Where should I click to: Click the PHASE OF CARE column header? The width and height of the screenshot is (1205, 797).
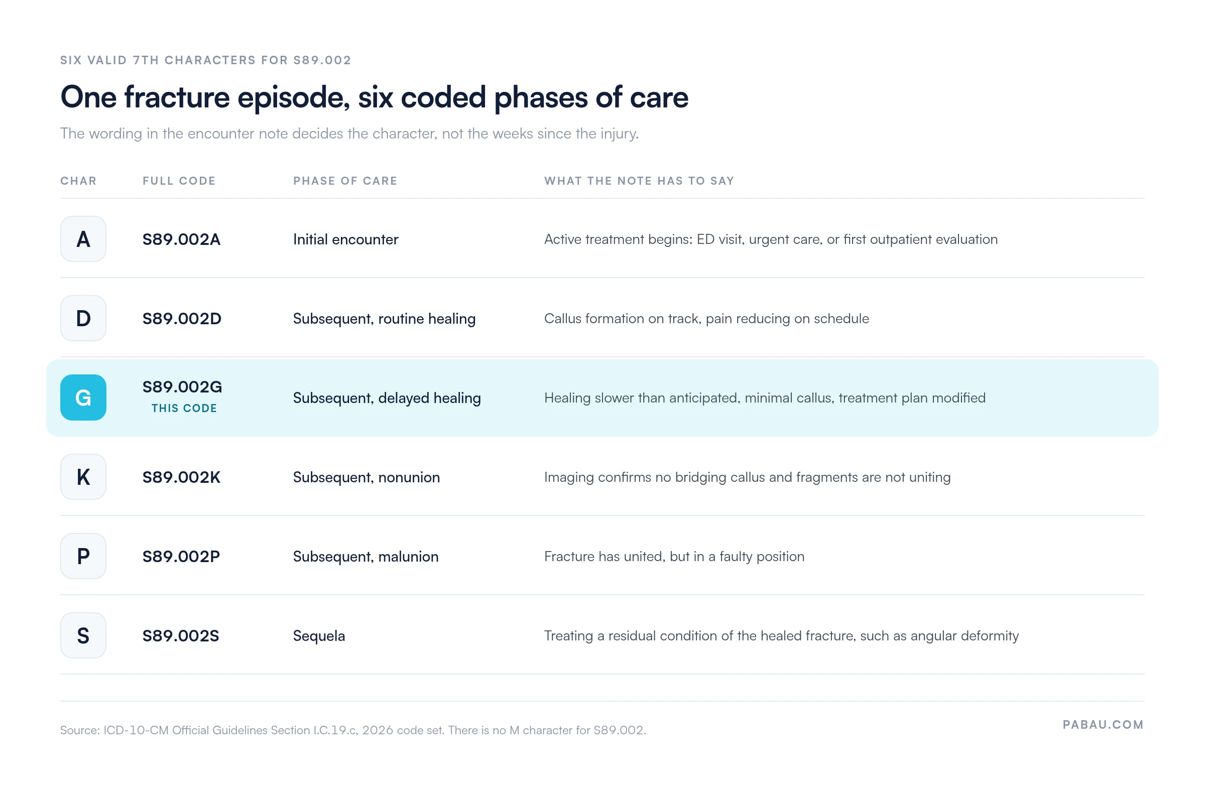[x=346, y=181]
